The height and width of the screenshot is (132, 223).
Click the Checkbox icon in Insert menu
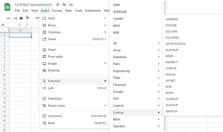(44, 98)
